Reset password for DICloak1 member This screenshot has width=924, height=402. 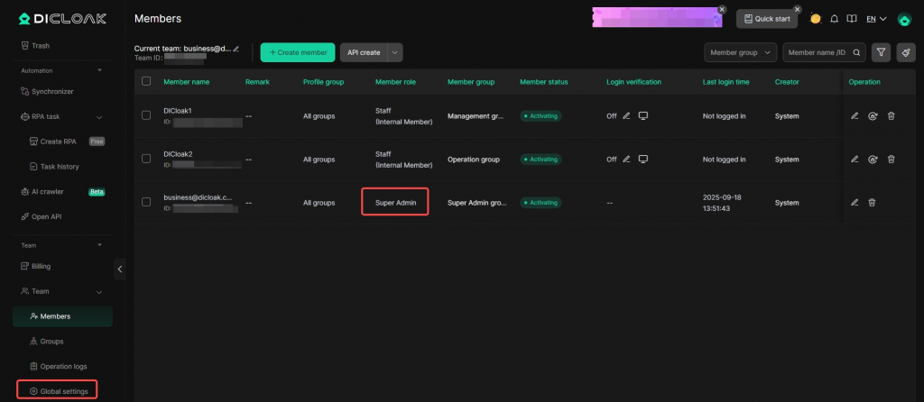point(873,115)
